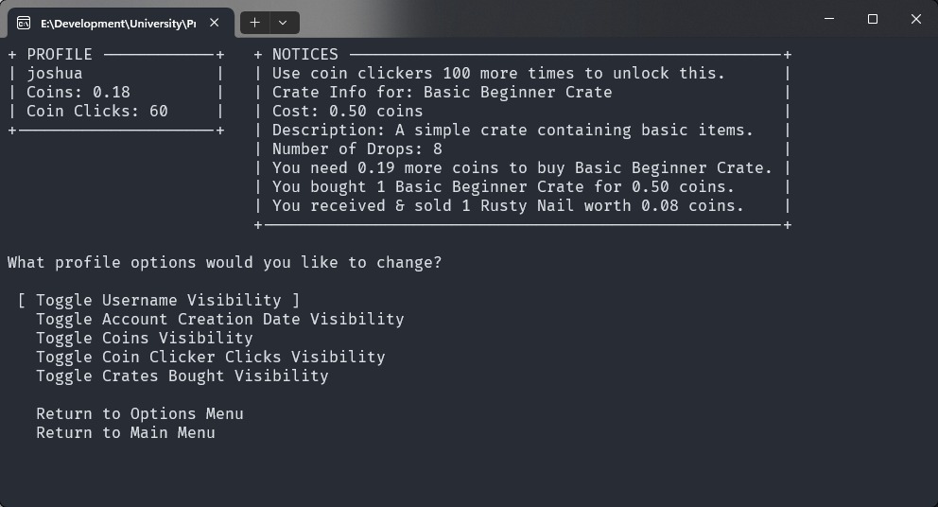Close the terminal window
This screenshot has width=938, height=507.
point(915,19)
